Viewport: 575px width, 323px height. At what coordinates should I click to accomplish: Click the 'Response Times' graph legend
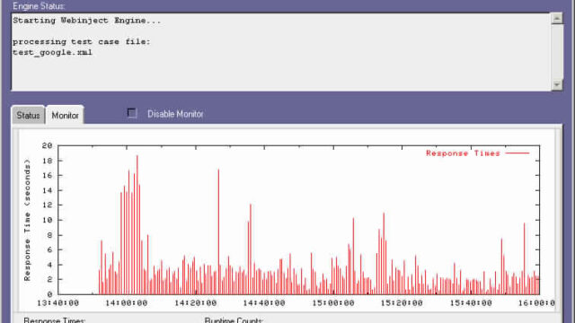point(477,153)
